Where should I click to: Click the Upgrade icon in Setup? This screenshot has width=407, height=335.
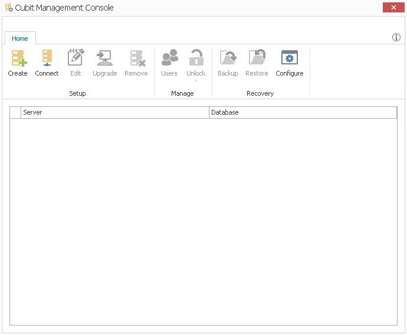104,58
